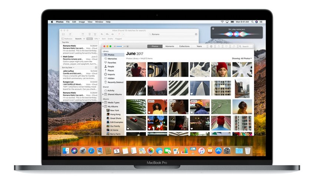Switch to the Moments tab
The height and width of the screenshot is (177, 315).
pyautogui.click(x=170, y=46)
